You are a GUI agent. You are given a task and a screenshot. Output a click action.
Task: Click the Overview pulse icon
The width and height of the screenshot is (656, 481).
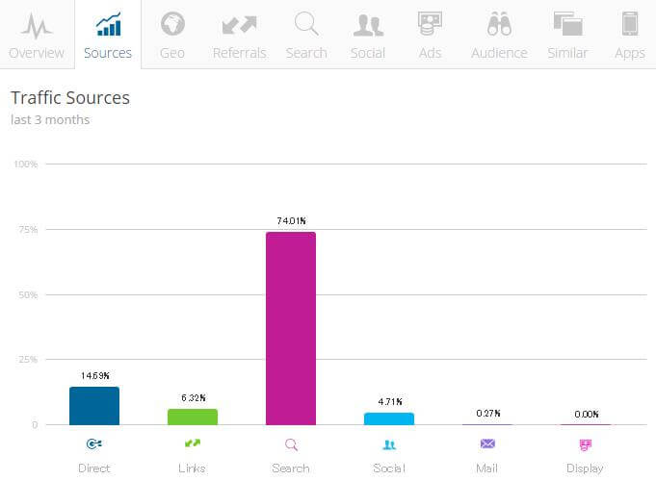pos(37,26)
